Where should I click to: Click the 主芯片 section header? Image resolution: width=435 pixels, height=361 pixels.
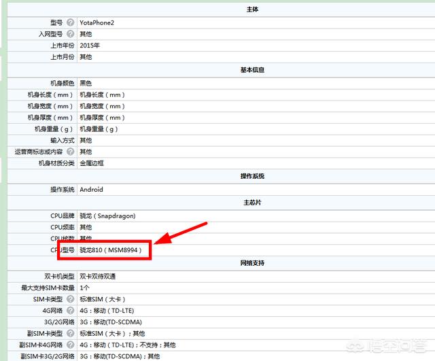(251, 202)
